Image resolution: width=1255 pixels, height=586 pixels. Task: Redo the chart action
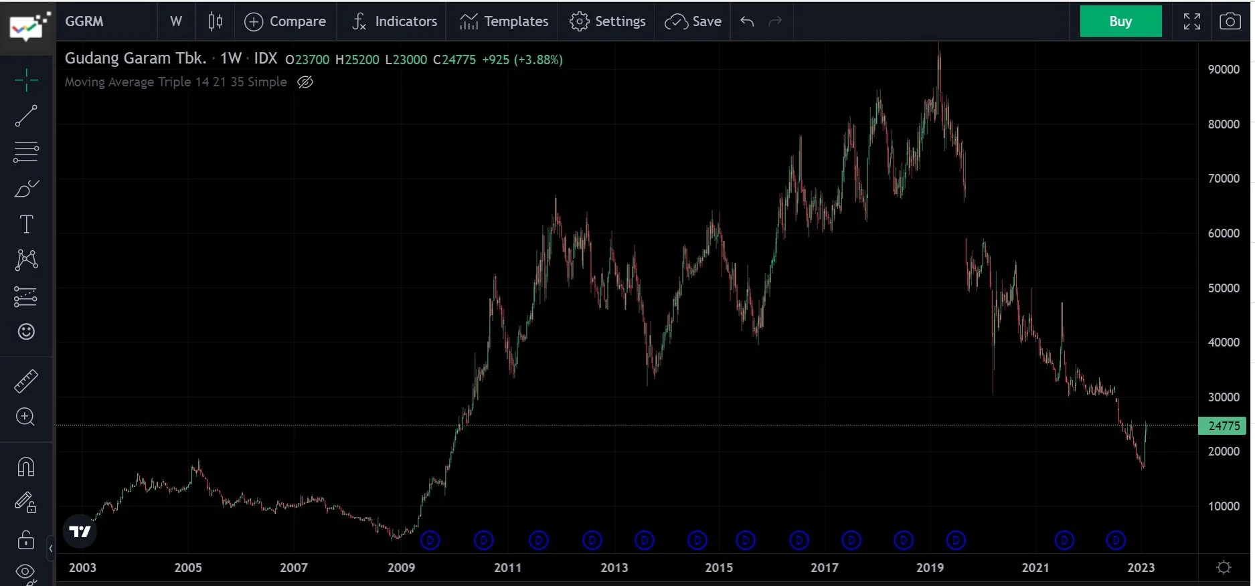(x=775, y=21)
